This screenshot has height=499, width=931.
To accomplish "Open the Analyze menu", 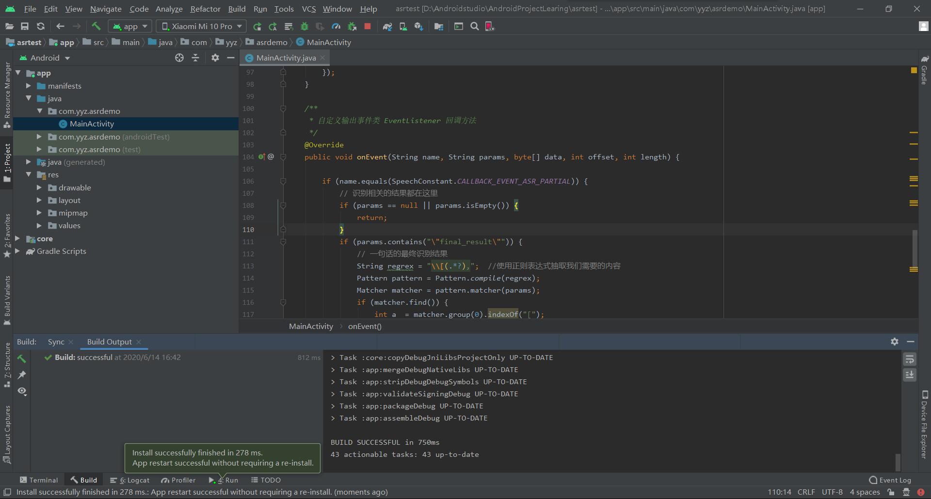I will (169, 9).
